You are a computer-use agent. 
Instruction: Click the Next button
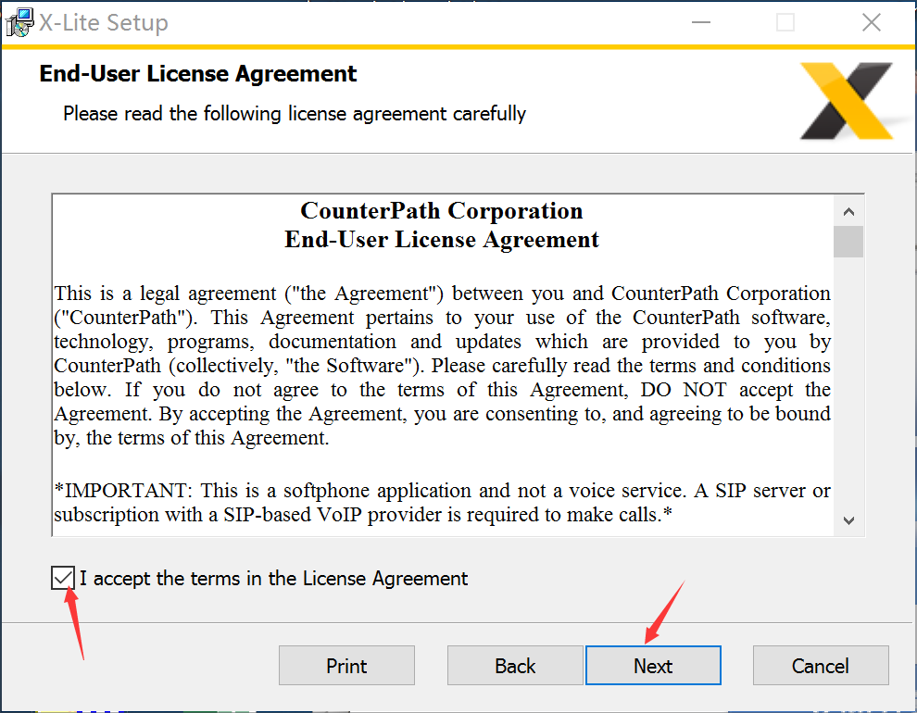coord(653,666)
